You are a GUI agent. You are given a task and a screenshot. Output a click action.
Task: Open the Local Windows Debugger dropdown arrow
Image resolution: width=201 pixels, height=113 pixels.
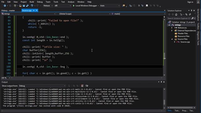pos(98,6)
